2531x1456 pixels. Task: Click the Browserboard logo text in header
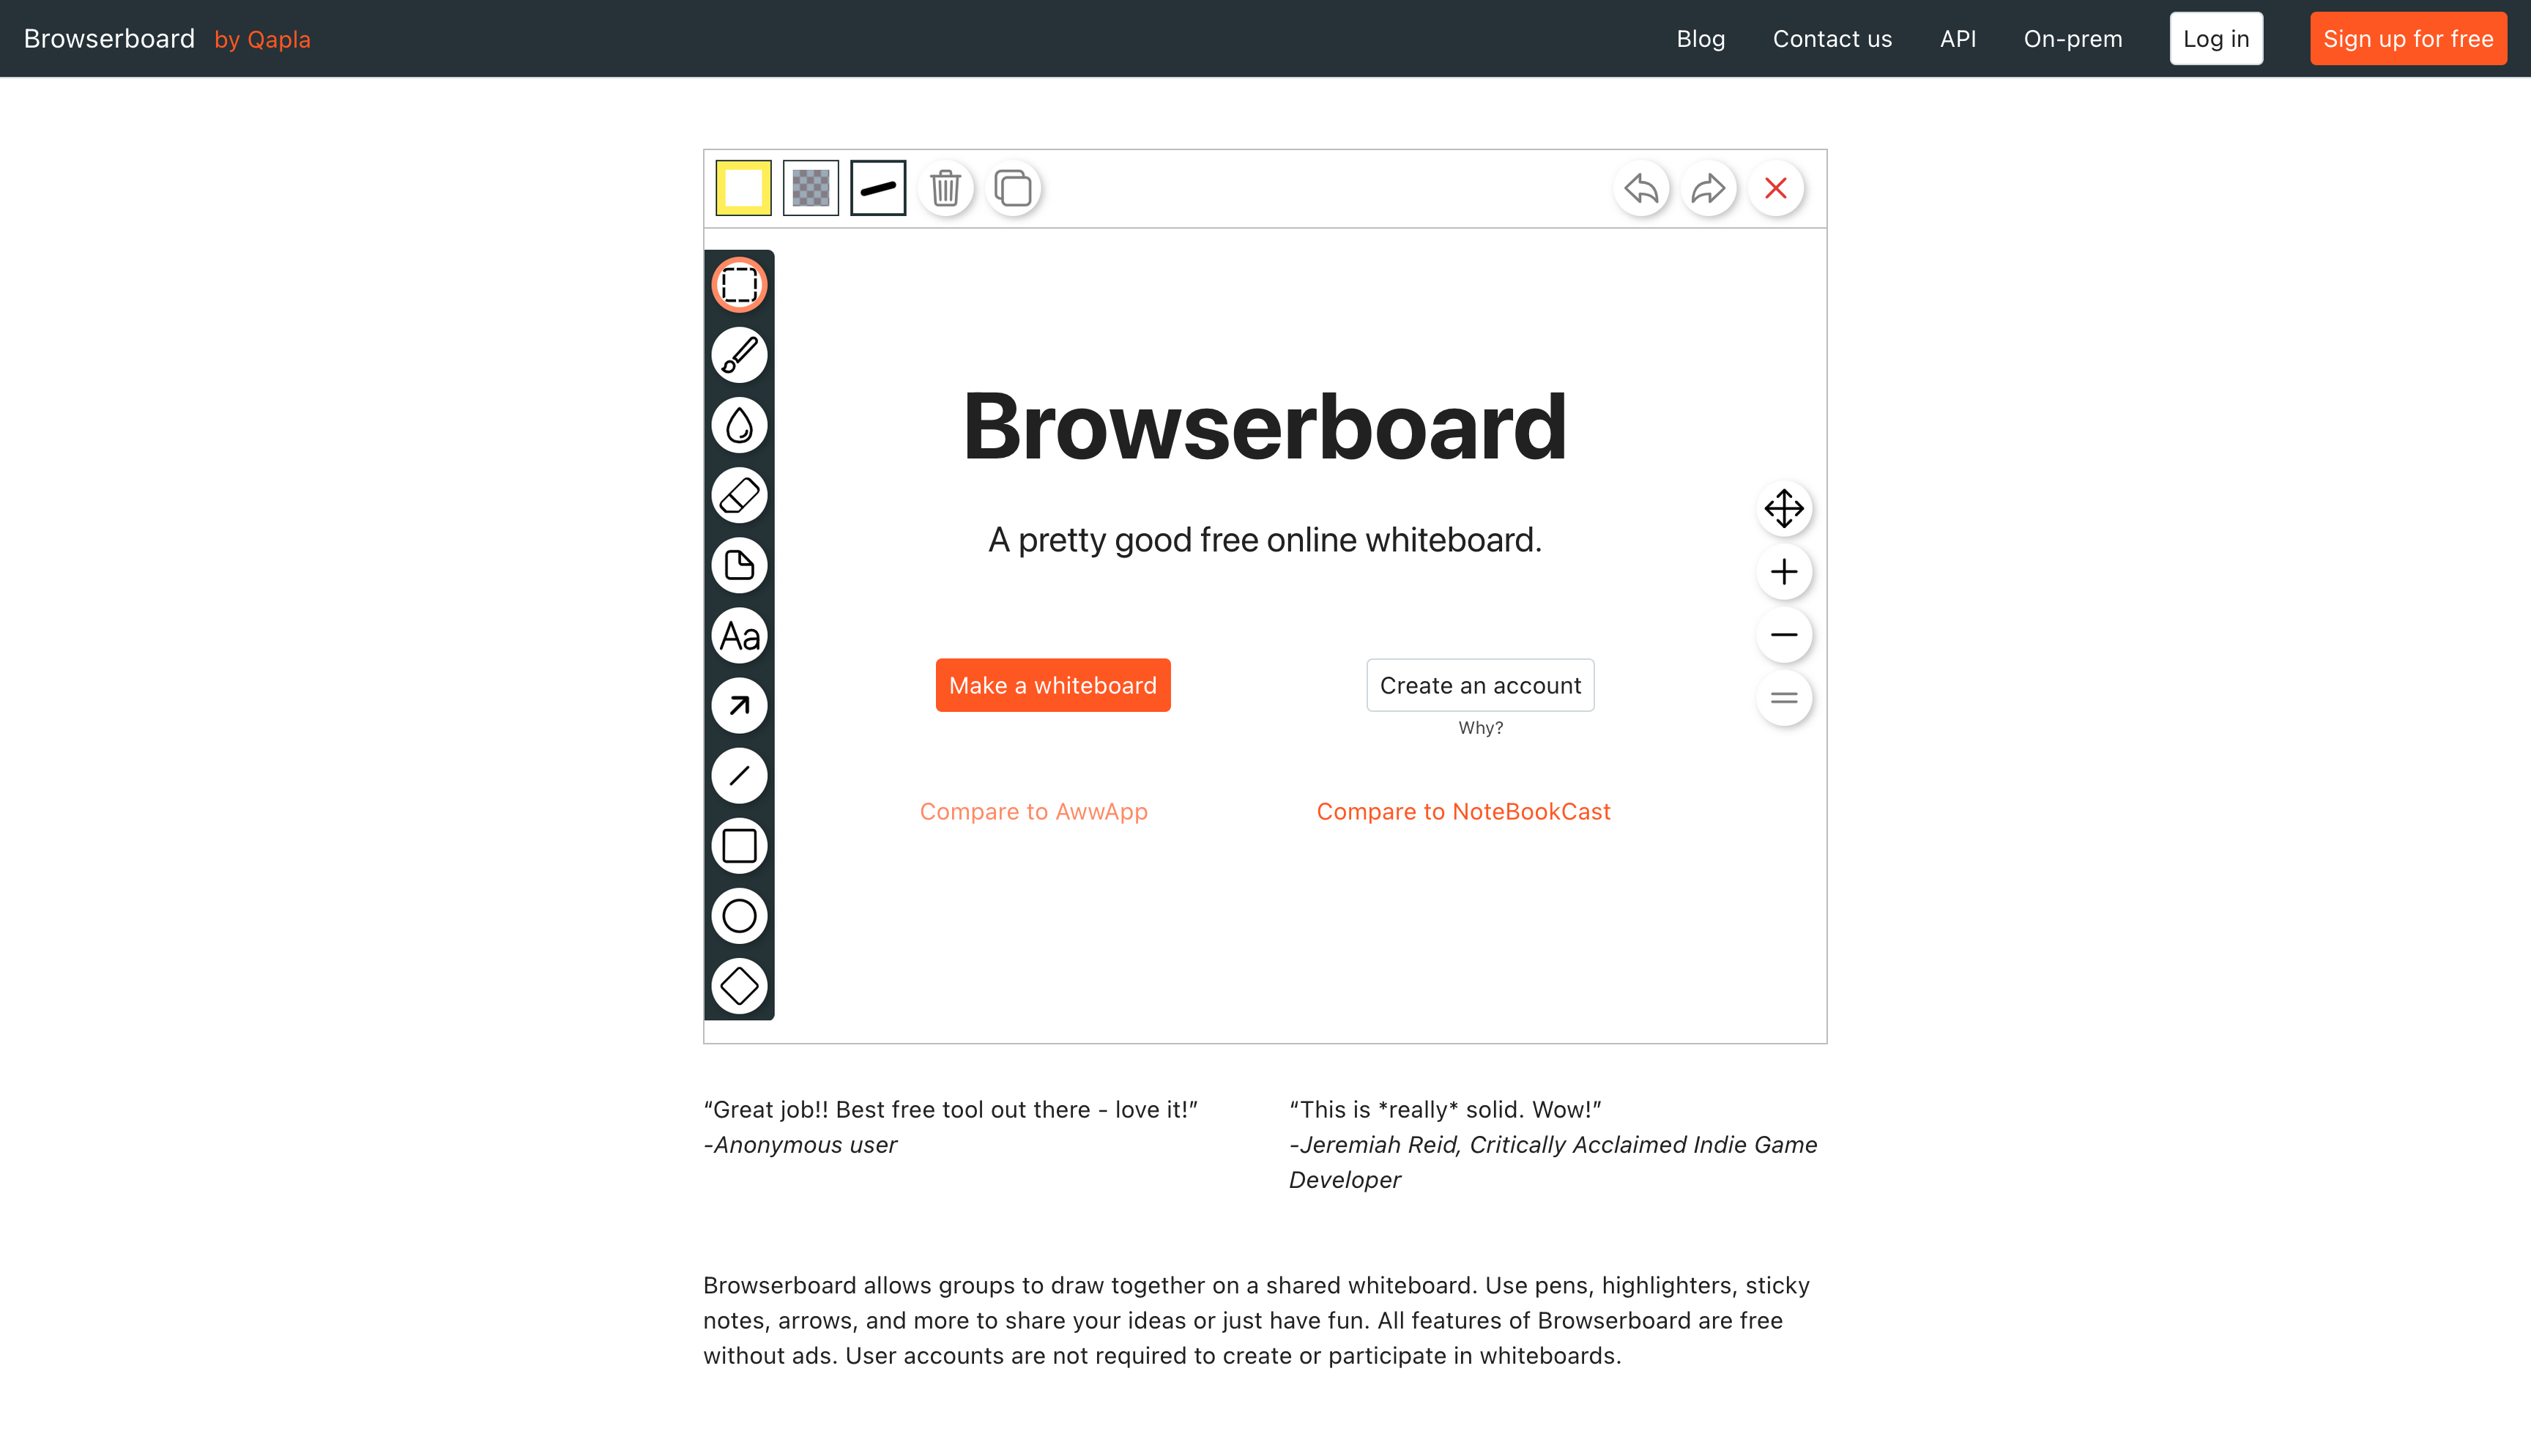click(x=109, y=39)
